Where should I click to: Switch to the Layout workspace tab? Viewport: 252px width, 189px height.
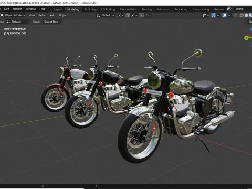click(58, 9)
